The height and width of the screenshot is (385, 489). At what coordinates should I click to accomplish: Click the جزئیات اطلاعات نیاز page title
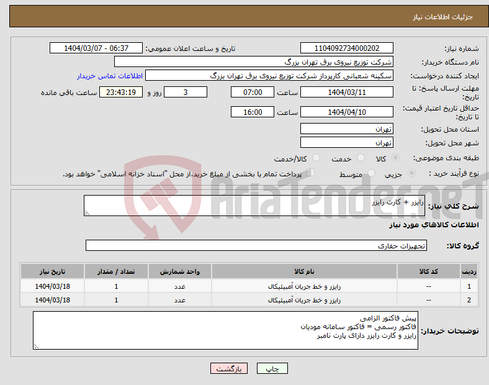coord(443,17)
